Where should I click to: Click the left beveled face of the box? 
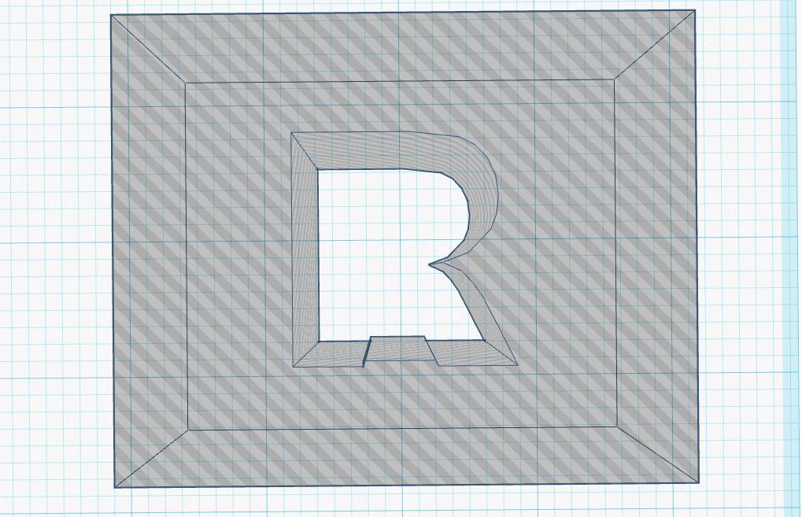click(148, 252)
